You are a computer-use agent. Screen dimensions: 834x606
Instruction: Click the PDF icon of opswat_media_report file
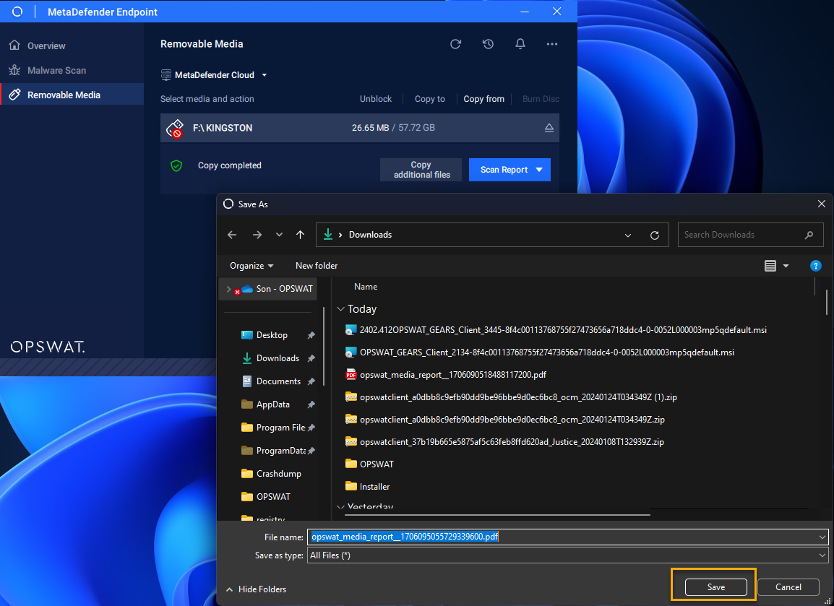[351, 375]
